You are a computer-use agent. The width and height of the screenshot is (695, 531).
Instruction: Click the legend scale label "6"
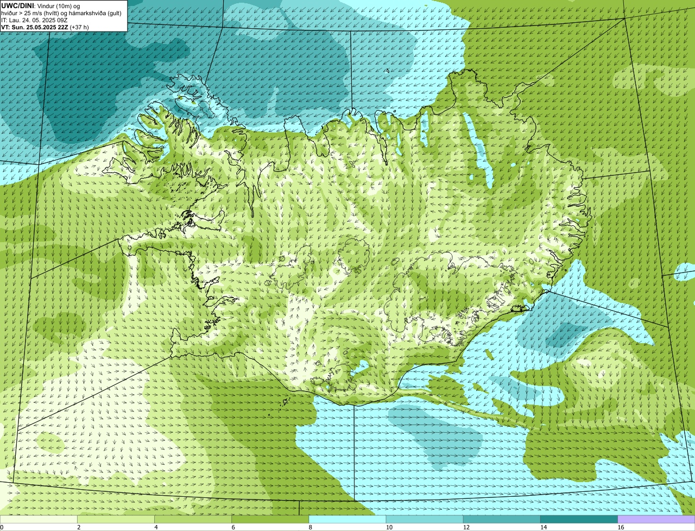(x=233, y=527)
